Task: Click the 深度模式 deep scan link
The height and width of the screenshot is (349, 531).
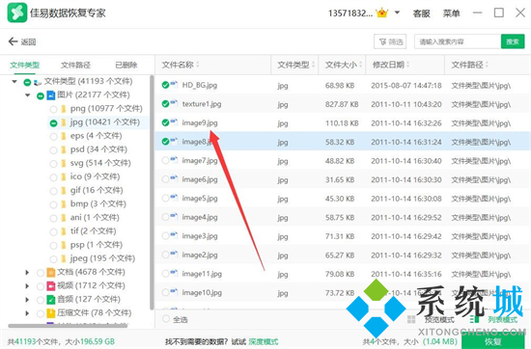Action: 264,342
